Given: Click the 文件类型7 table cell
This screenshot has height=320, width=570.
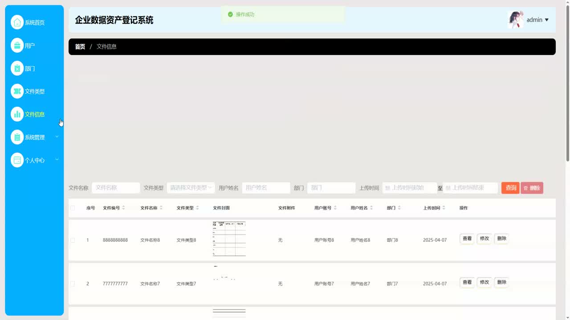Looking at the screenshot, I should point(186,284).
